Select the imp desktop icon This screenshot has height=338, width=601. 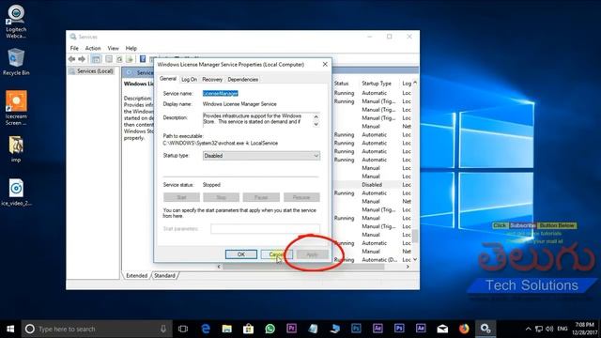point(16,149)
